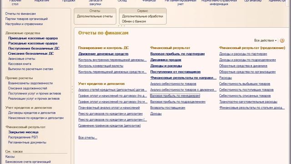
Task: Open the Контроль конвертаций валюты report
Action: tap(100, 66)
